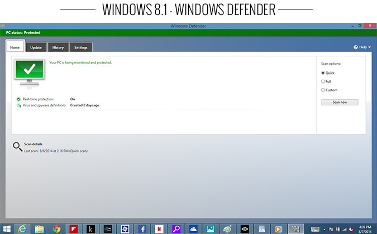Launch Google Chrome from the taskbar
Viewport: 377px width, 234px height.
(56, 228)
